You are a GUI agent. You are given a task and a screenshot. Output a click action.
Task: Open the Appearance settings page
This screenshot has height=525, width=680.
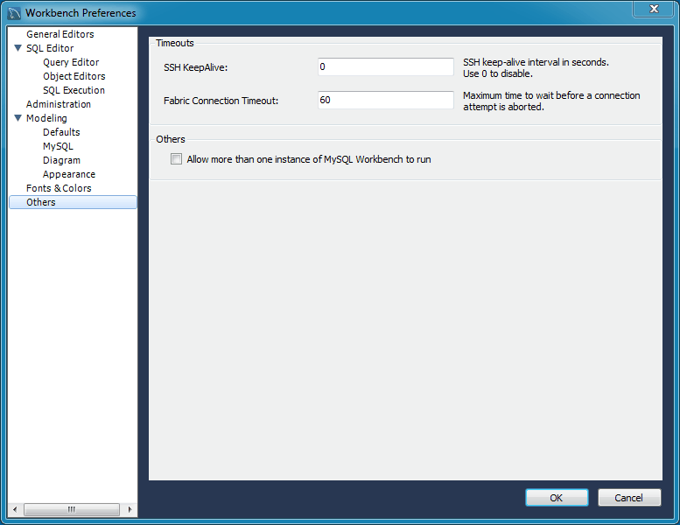(69, 174)
